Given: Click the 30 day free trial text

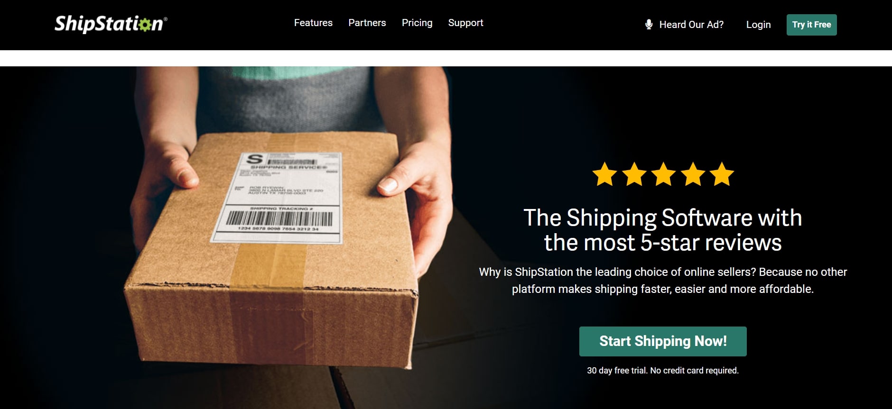Looking at the screenshot, I should tap(663, 371).
